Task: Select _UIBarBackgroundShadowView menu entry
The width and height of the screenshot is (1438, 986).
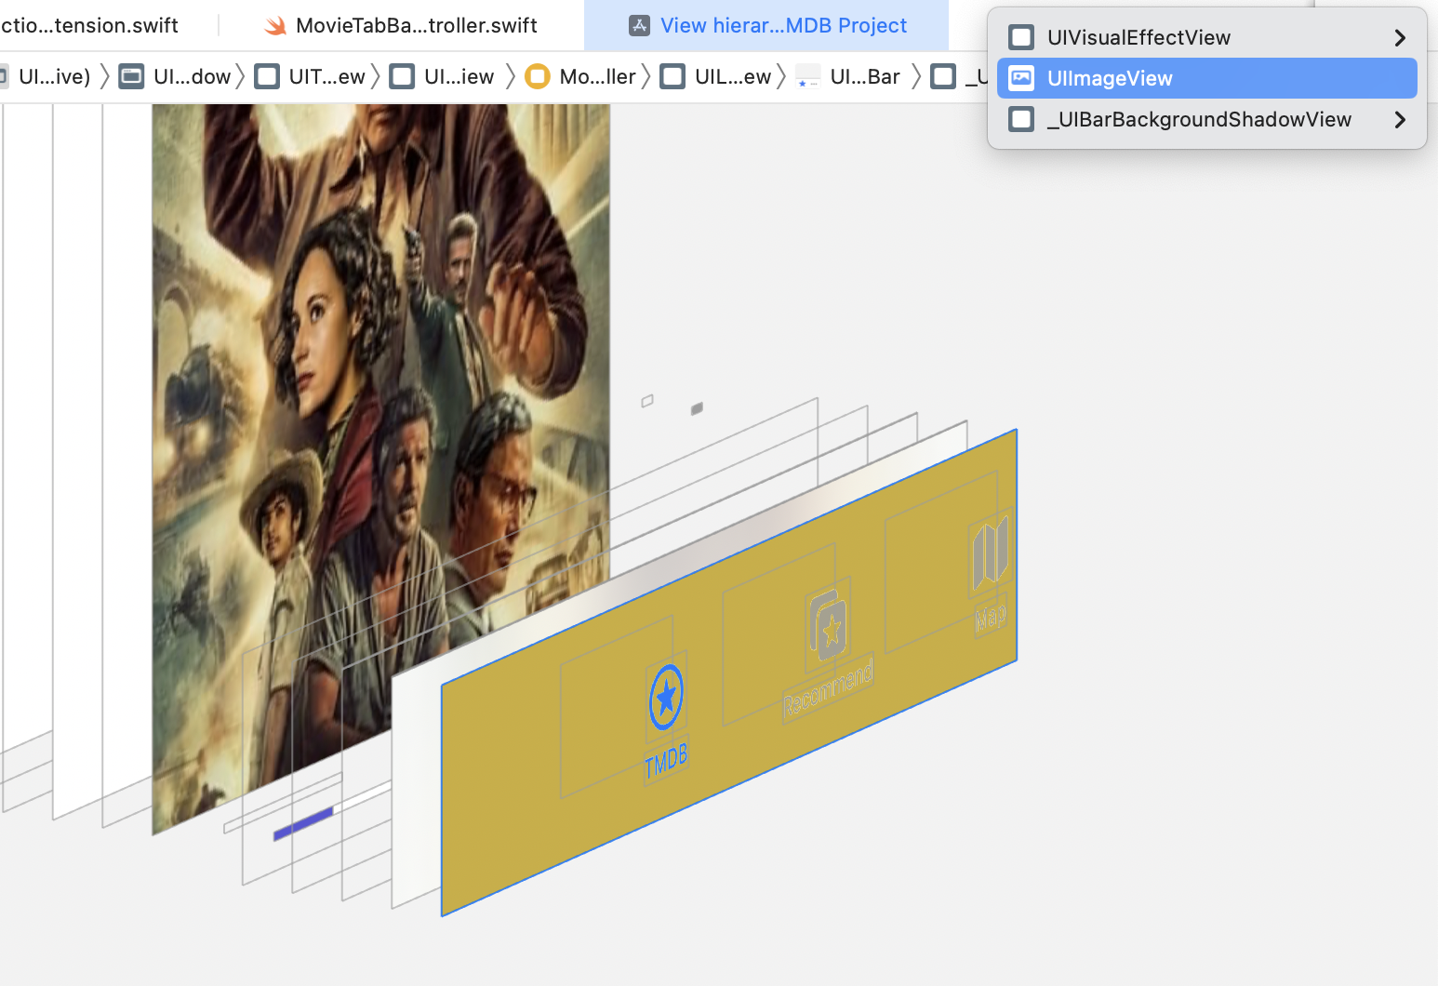Action: [x=1206, y=119]
